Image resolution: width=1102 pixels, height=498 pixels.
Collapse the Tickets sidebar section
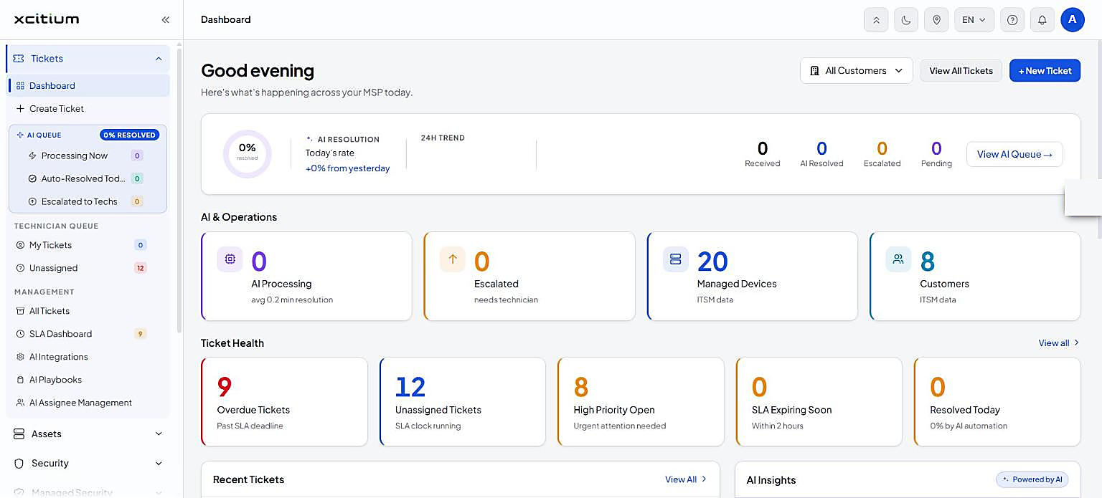(159, 59)
